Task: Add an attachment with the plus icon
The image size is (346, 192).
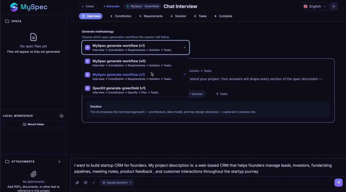Action: coord(59,162)
